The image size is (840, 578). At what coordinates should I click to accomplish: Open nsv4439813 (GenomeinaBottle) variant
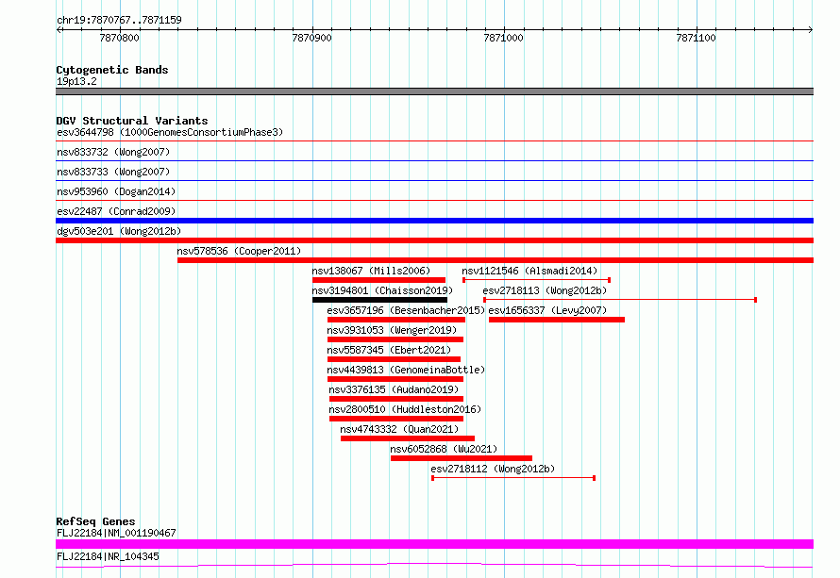pos(406,370)
